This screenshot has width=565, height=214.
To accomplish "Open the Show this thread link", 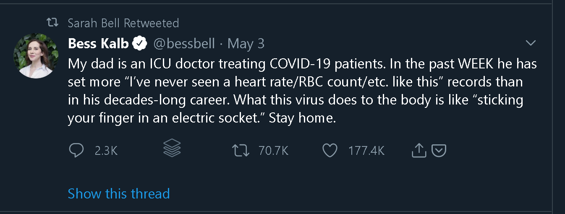I will [119, 193].
